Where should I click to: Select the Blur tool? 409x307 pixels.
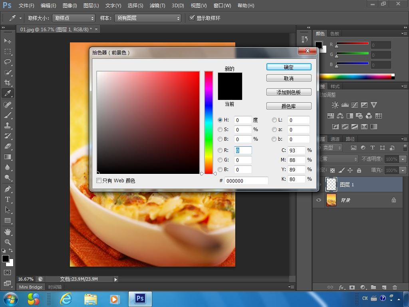[x=8, y=167]
